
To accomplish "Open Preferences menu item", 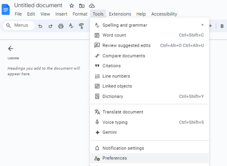I will pyautogui.click(x=149, y=158).
